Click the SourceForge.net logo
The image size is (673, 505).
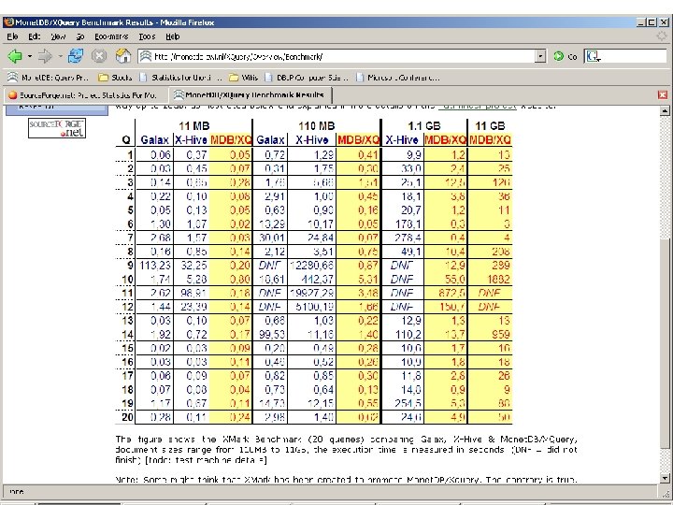point(57,128)
